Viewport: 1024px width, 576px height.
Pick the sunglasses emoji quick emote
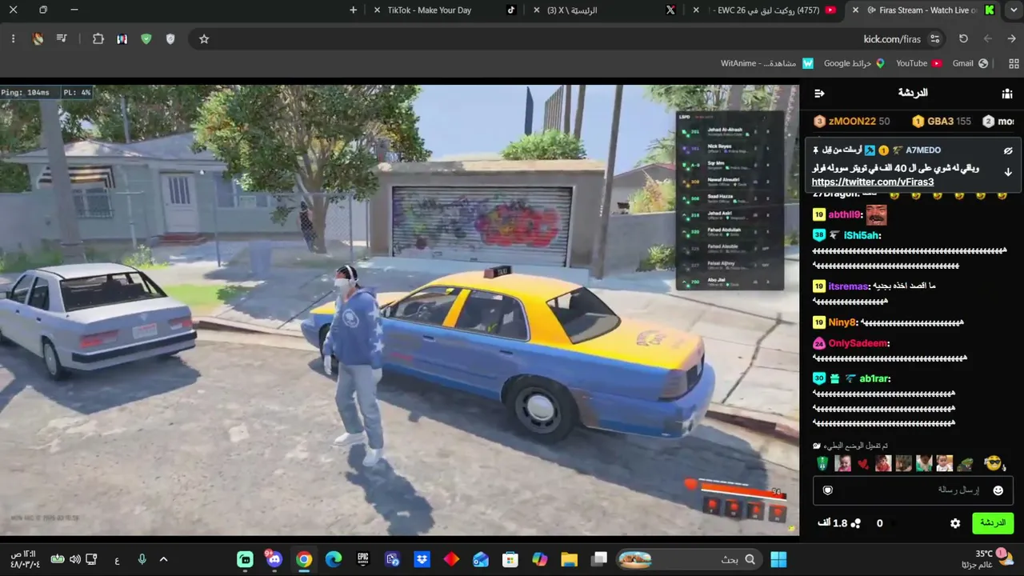(x=993, y=463)
